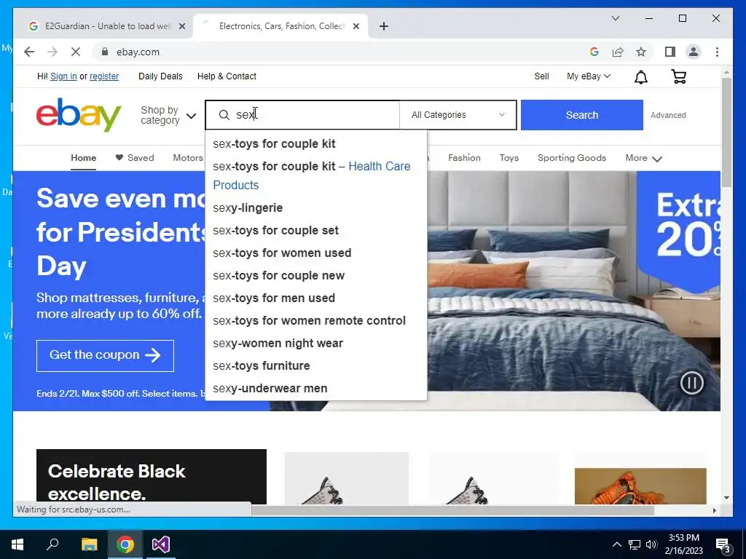Click the scroll down arrow of vertical scrollbar
This screenshot has width=746, height=559.
click(x=726, y=498)
